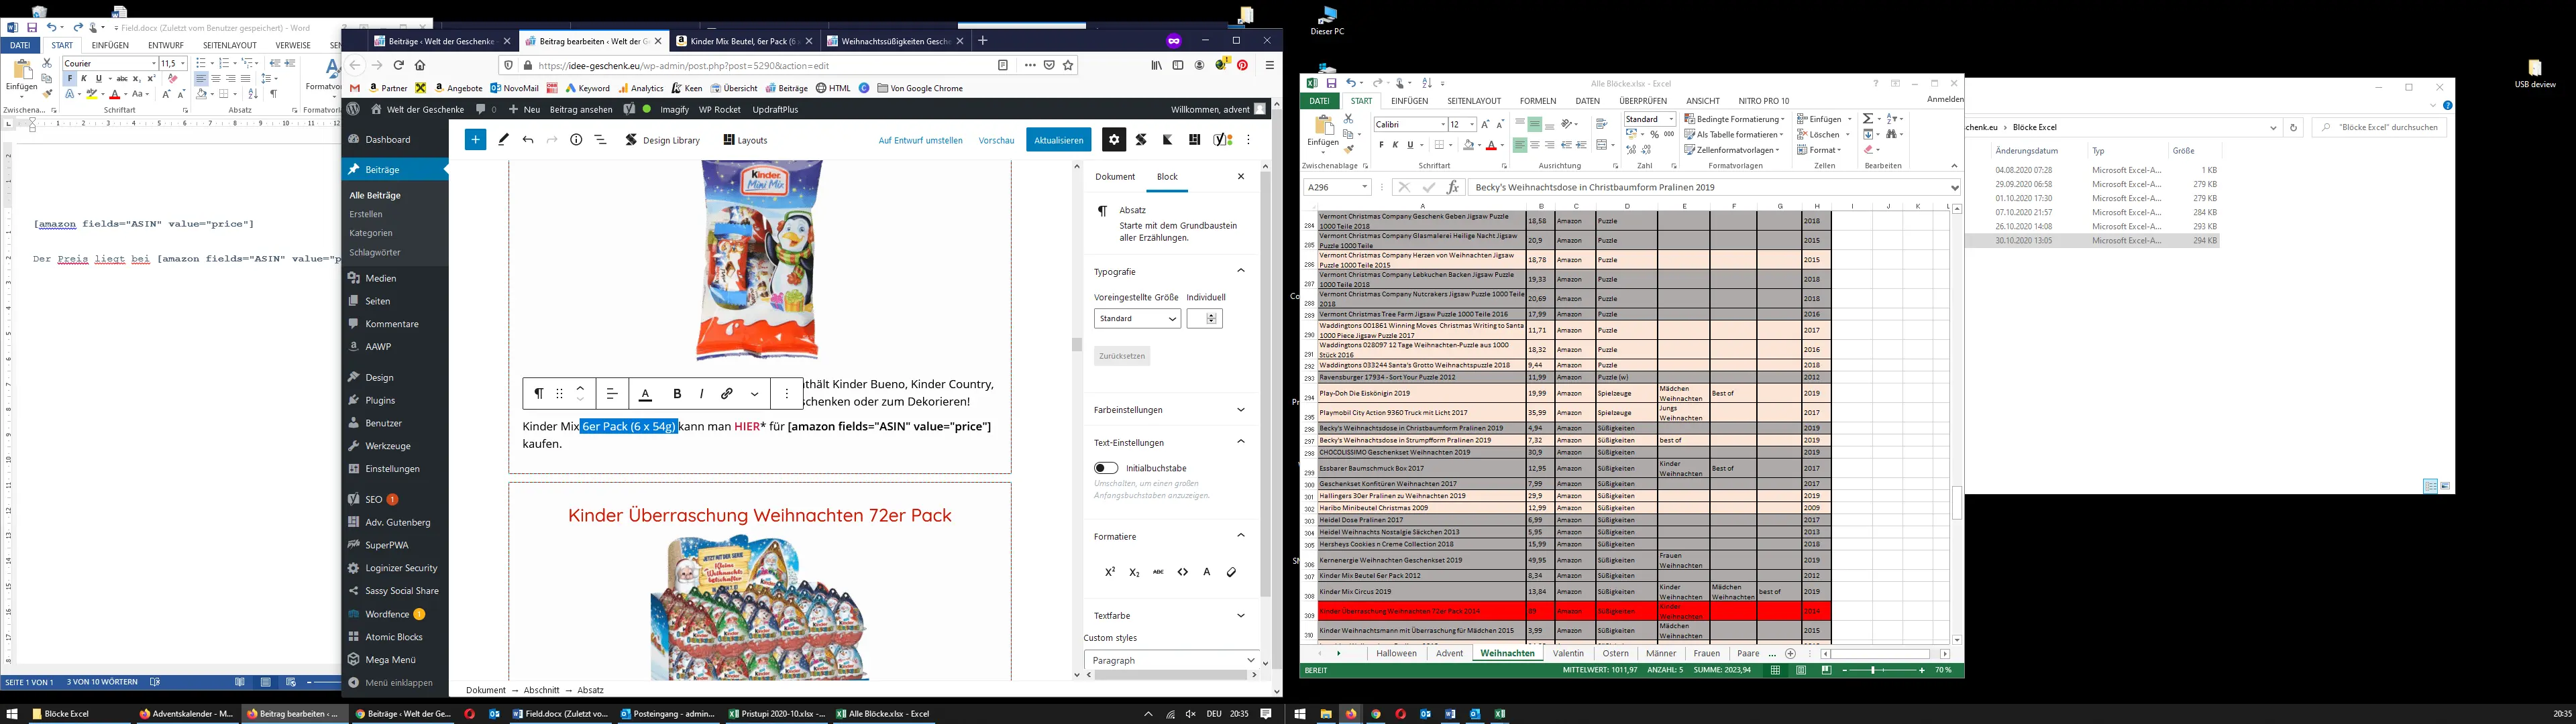Screen dimensions: 2576x724
Task: Click the Italic button in the block toolbar
Action: point(701,394)
